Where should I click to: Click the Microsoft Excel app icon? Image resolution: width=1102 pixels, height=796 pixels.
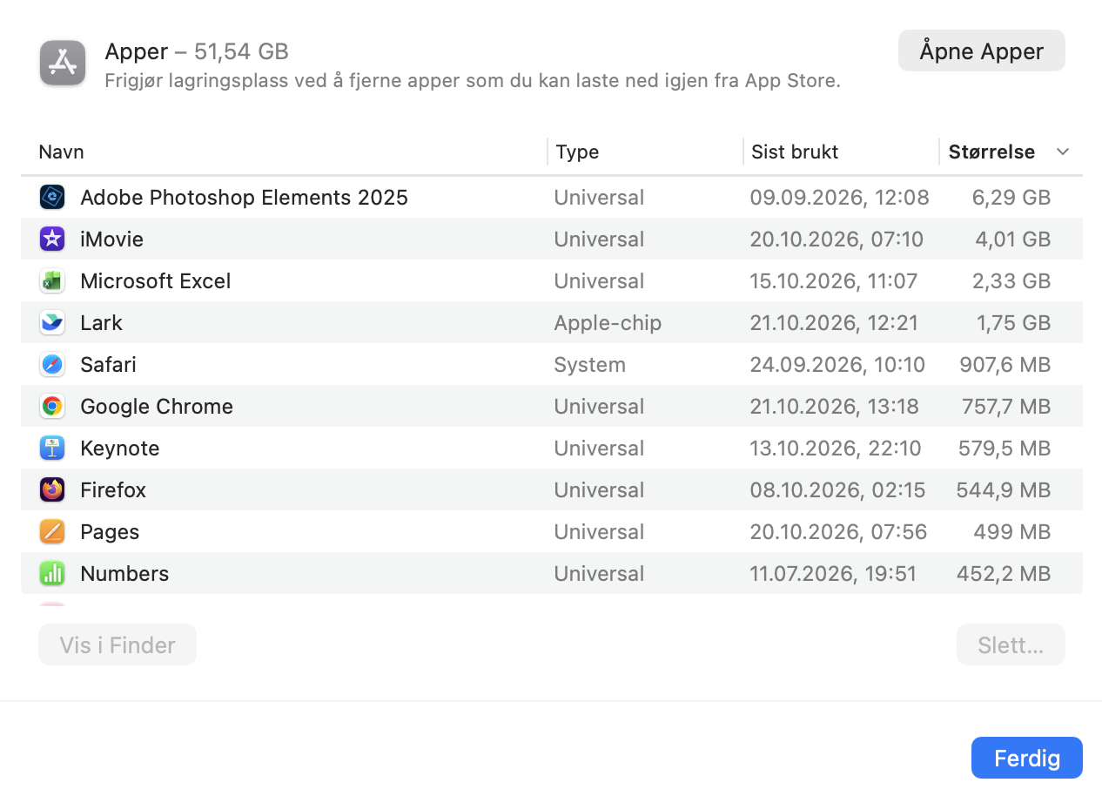[52, 281]
